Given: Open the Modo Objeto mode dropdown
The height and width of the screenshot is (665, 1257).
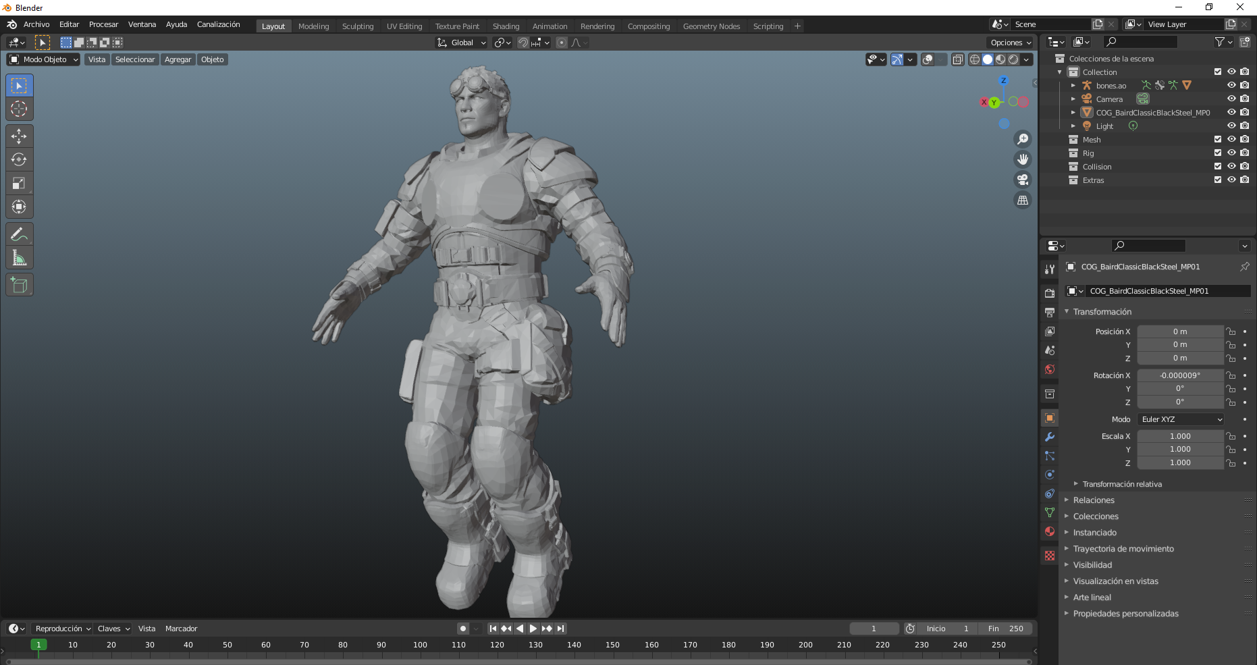Looking at the screenshot, I should tap(43, 59).
